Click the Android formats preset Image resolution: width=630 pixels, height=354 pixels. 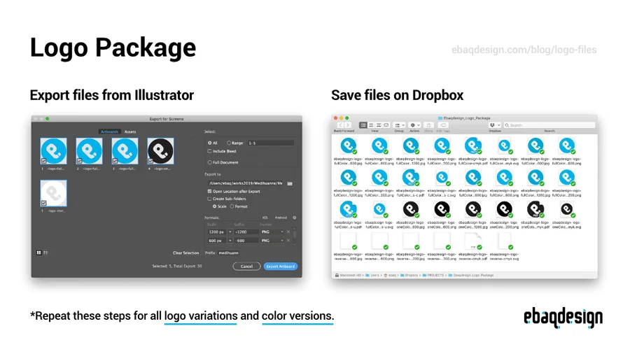coord(281,218)
